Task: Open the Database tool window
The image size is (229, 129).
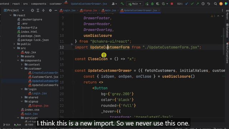Action: 227,30
